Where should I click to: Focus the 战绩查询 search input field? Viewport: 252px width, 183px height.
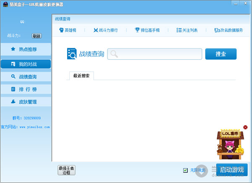pyautogui.click(x=155, y=54)
